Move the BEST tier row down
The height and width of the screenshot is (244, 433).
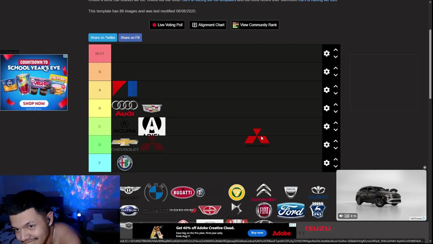click(x=336, y=57)
